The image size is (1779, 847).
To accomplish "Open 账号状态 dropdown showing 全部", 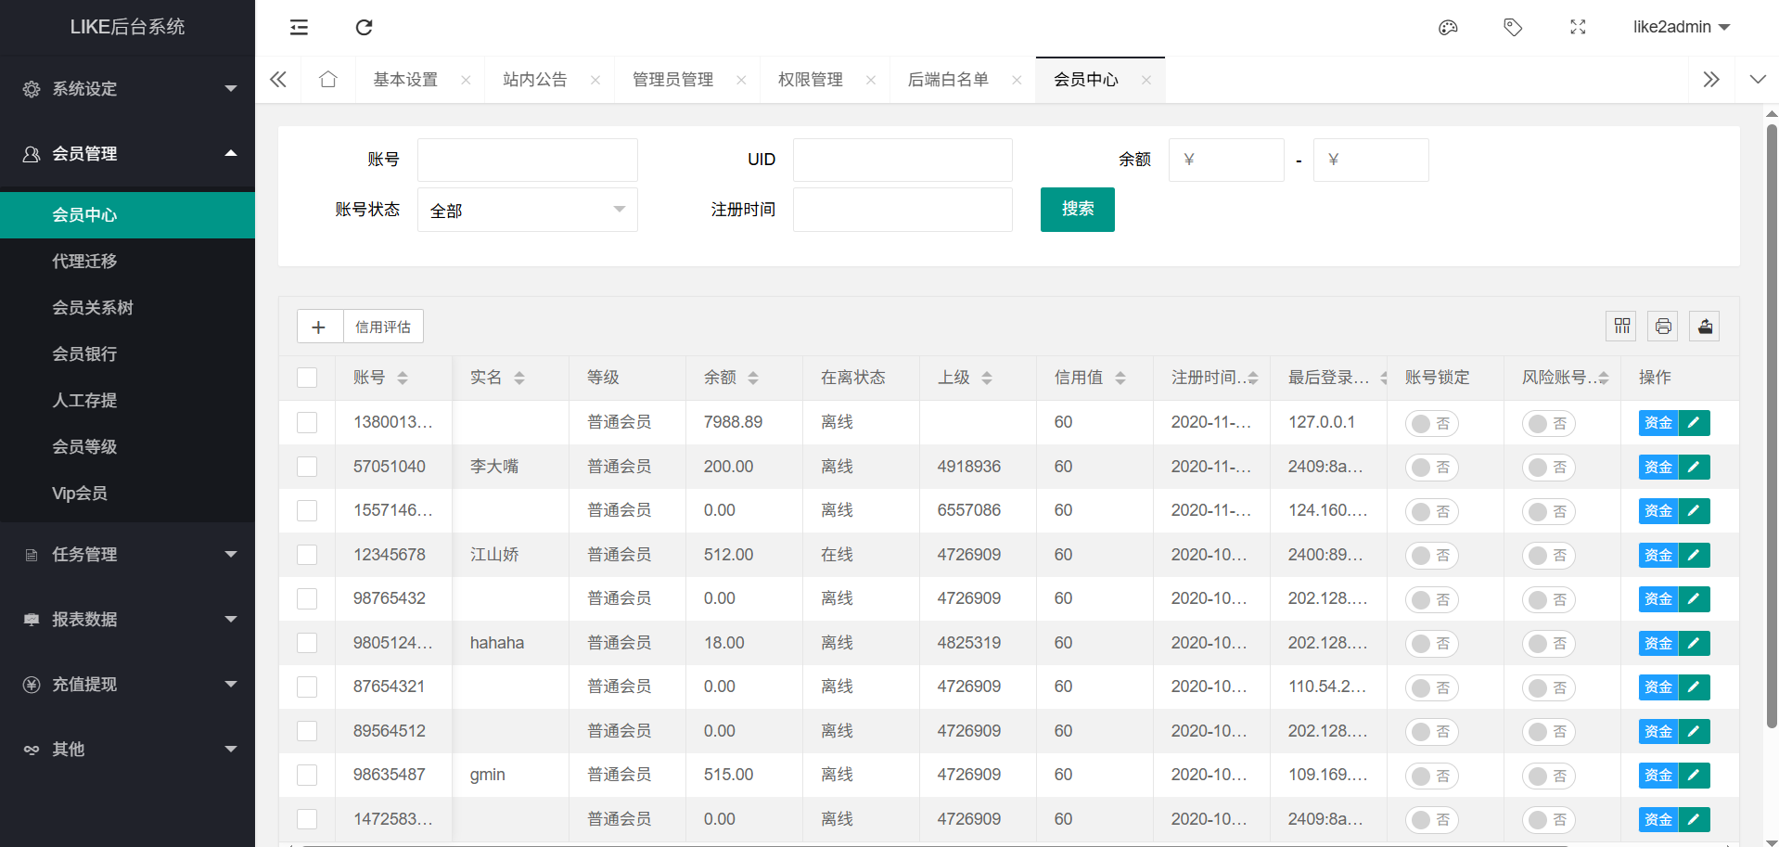I will (x=527, y=210).
